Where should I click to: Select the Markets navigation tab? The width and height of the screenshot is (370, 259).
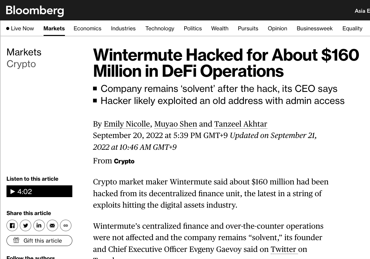click(54, 28)
